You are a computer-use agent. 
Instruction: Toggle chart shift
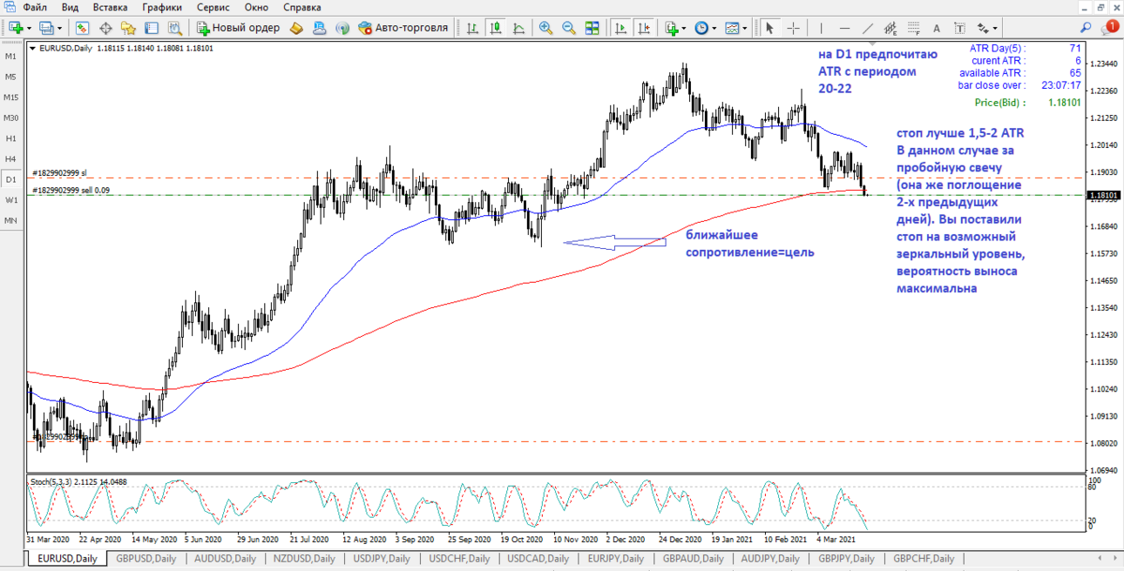(x=644, y=28)
